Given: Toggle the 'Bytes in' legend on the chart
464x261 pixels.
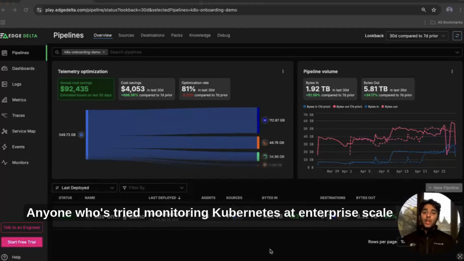Looking at the screenshot, I should 372,106.
